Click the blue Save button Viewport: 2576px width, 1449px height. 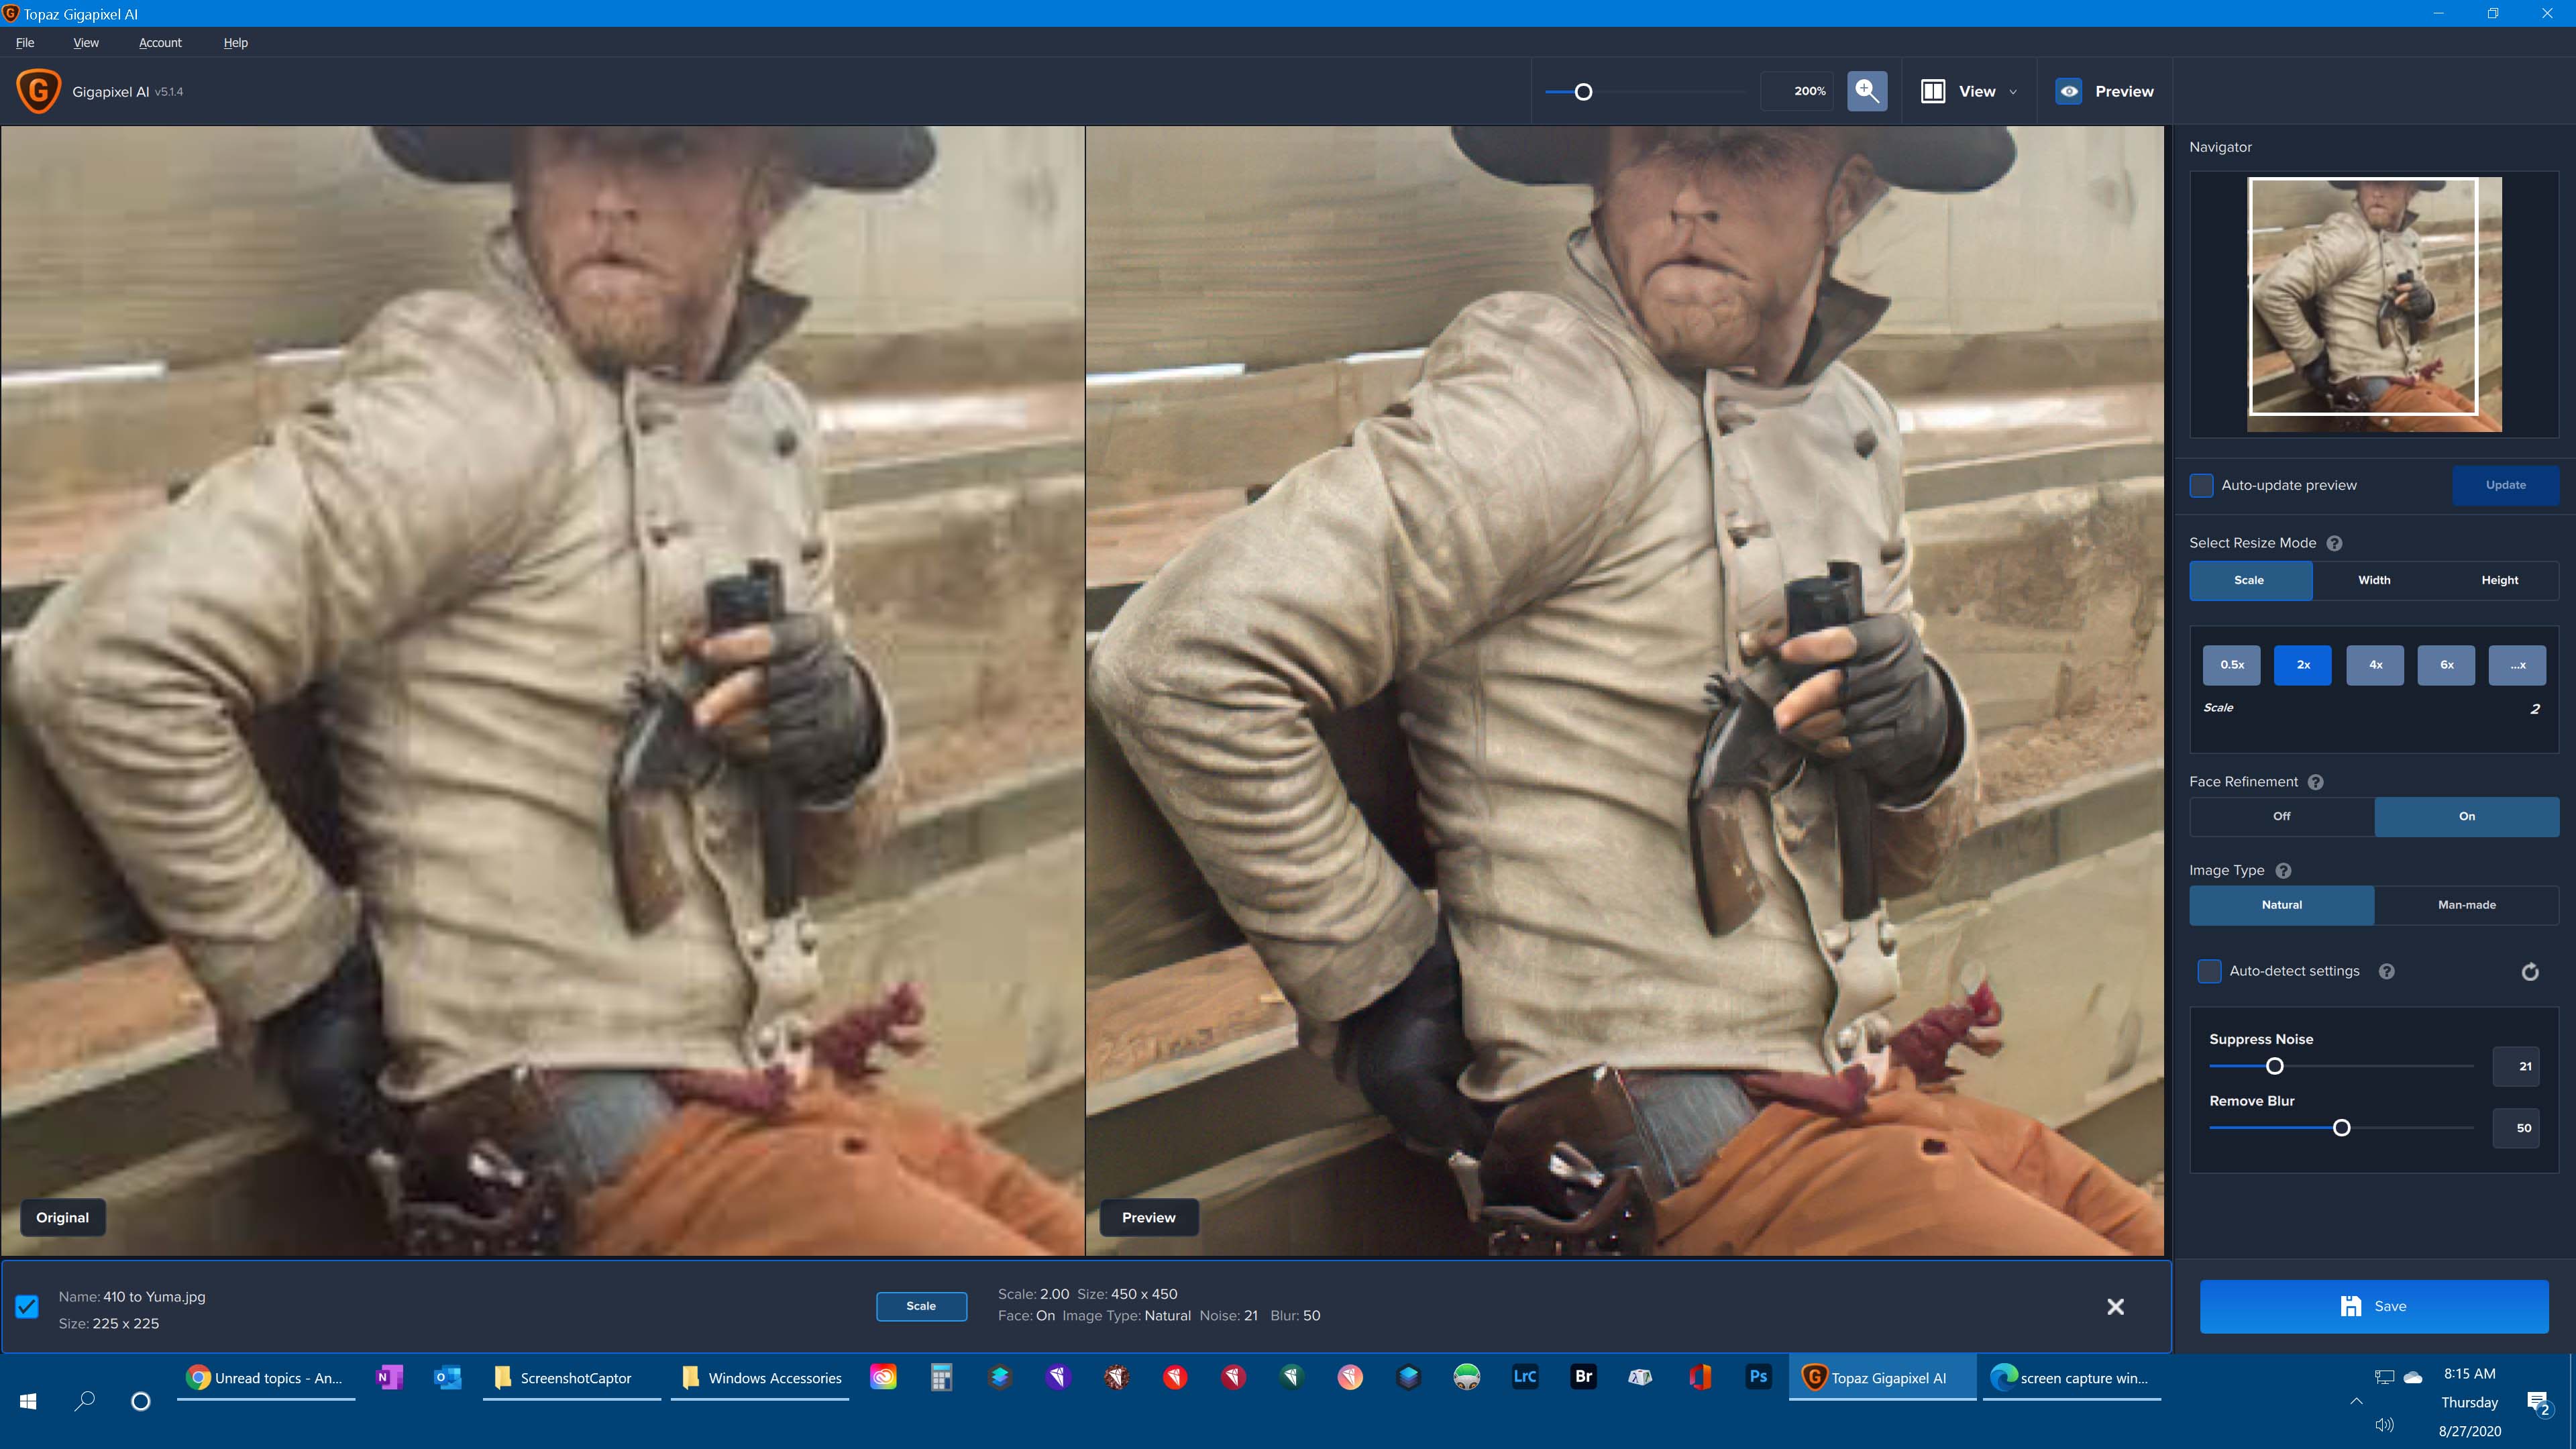[x=2373, y=1306]
